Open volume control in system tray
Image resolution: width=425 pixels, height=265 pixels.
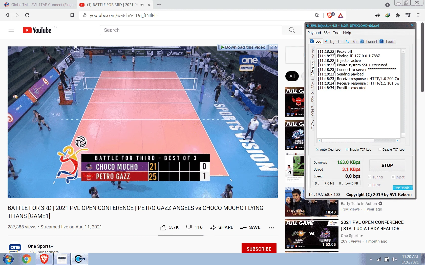pos(394,259)
